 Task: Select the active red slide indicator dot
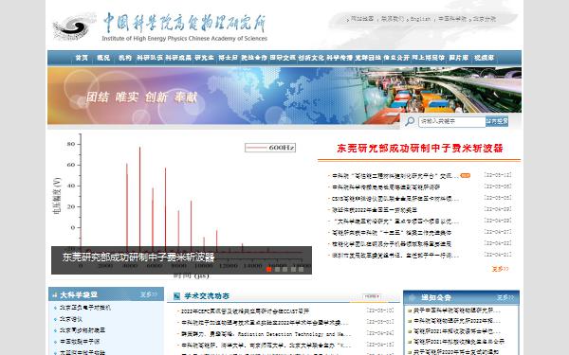click(x=269, y=269)
